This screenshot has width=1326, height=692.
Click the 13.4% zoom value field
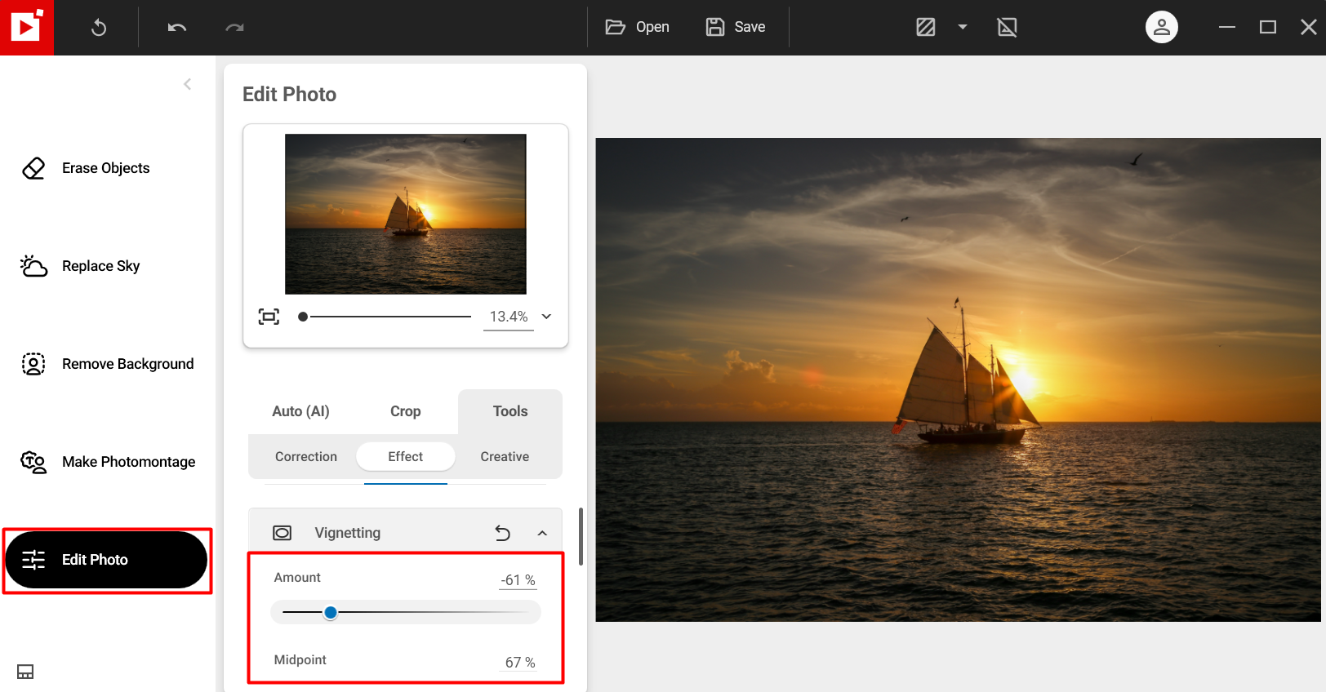coord(509,317)
